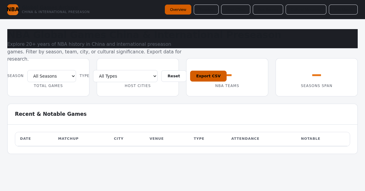Select the CITY column header
Image resolution: width=365 pixels, height=191 pixels.
click(119, 139)
